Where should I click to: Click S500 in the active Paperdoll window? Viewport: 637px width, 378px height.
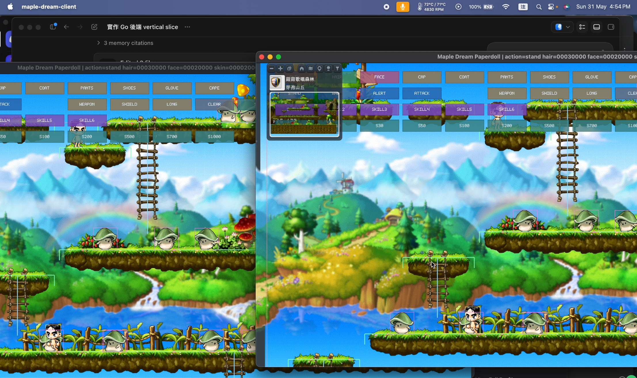549,126
